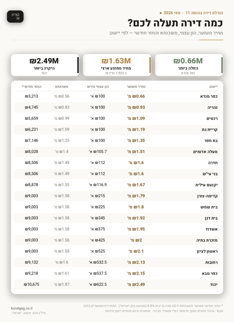Select the cheapest price card ₪0.66M
234x322 pixels.
[189, 65]
